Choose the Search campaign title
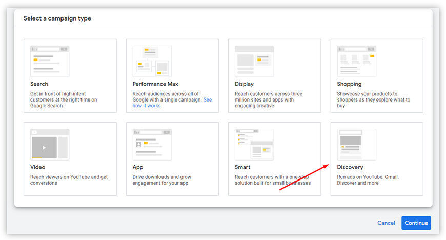 [x=39, y=84]
